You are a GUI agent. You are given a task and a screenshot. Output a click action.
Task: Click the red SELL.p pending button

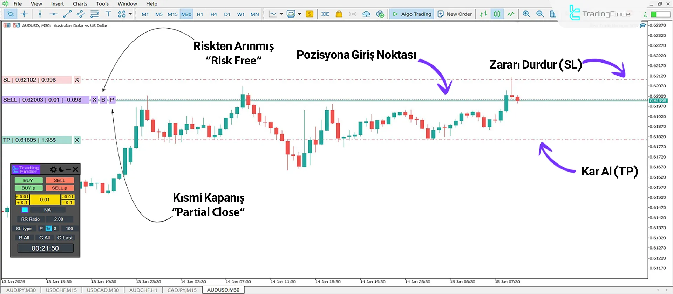[60, 188]
